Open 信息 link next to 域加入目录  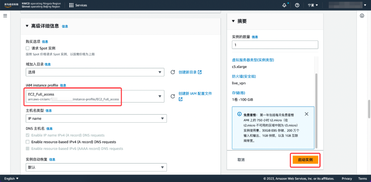pyautogui.click(x=47, y=64)
